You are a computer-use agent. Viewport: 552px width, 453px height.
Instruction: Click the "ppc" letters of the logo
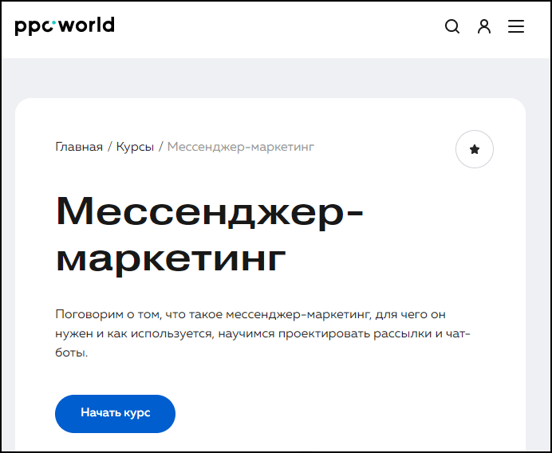[33, 27]
